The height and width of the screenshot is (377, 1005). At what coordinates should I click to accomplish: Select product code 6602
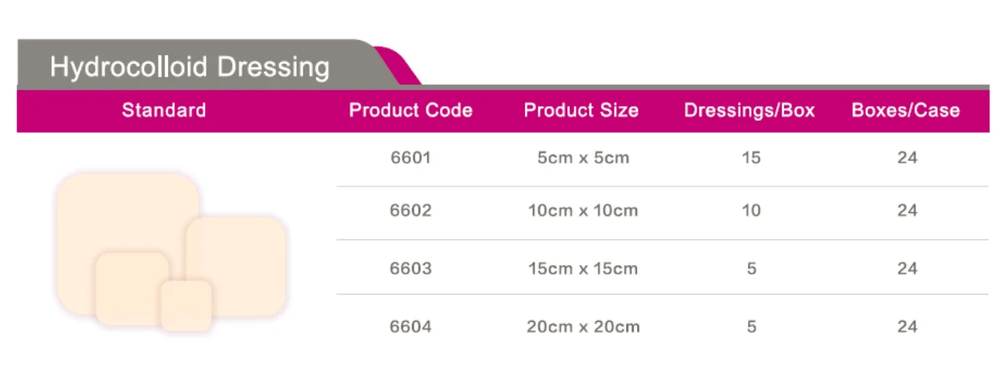tap(410, 211)
